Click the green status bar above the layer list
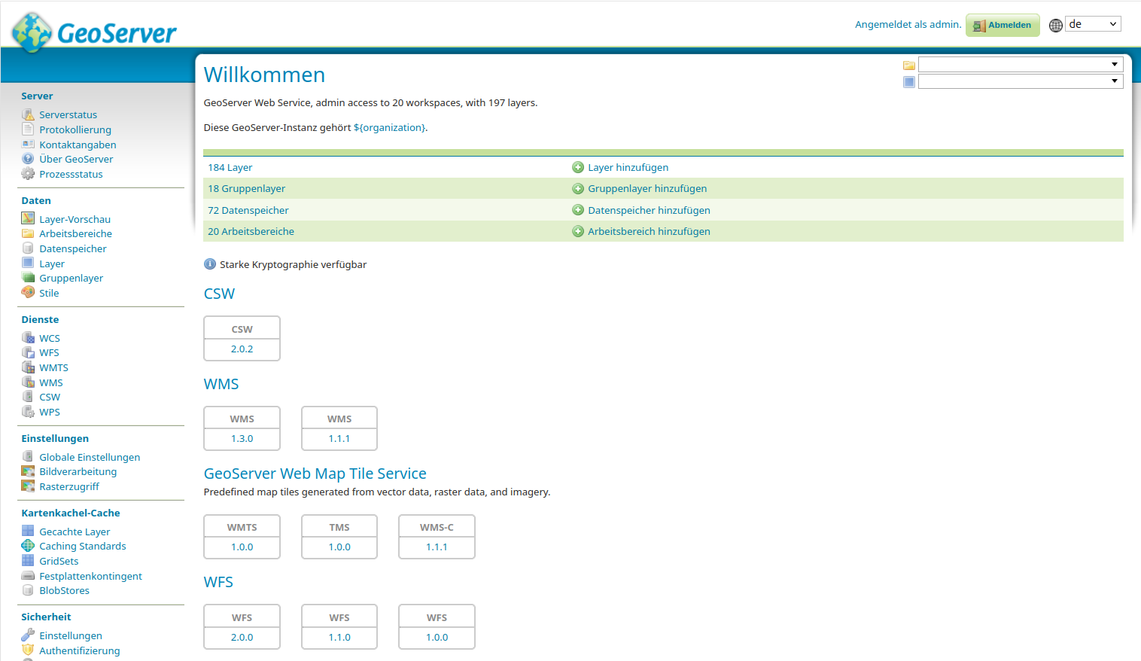 (662, 152)
